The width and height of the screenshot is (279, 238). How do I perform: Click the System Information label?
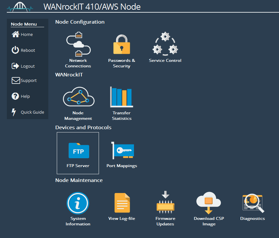click(x=78, y=221)
